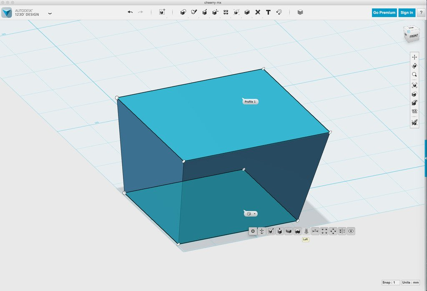
Task: Open the visual style cube icon
Action: pos(414,94)
